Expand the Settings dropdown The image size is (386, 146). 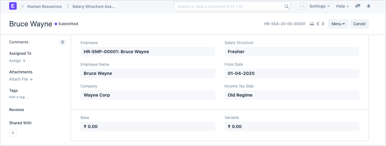pyautogui.click(x=319, y=6)
